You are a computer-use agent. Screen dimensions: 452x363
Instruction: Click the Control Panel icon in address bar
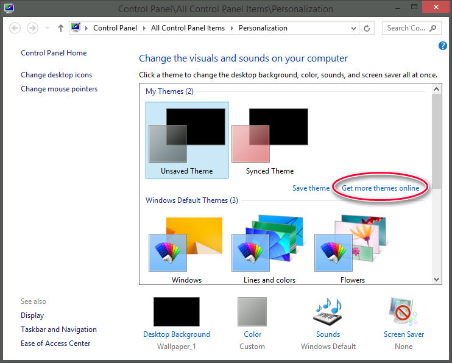click(76, 27)
